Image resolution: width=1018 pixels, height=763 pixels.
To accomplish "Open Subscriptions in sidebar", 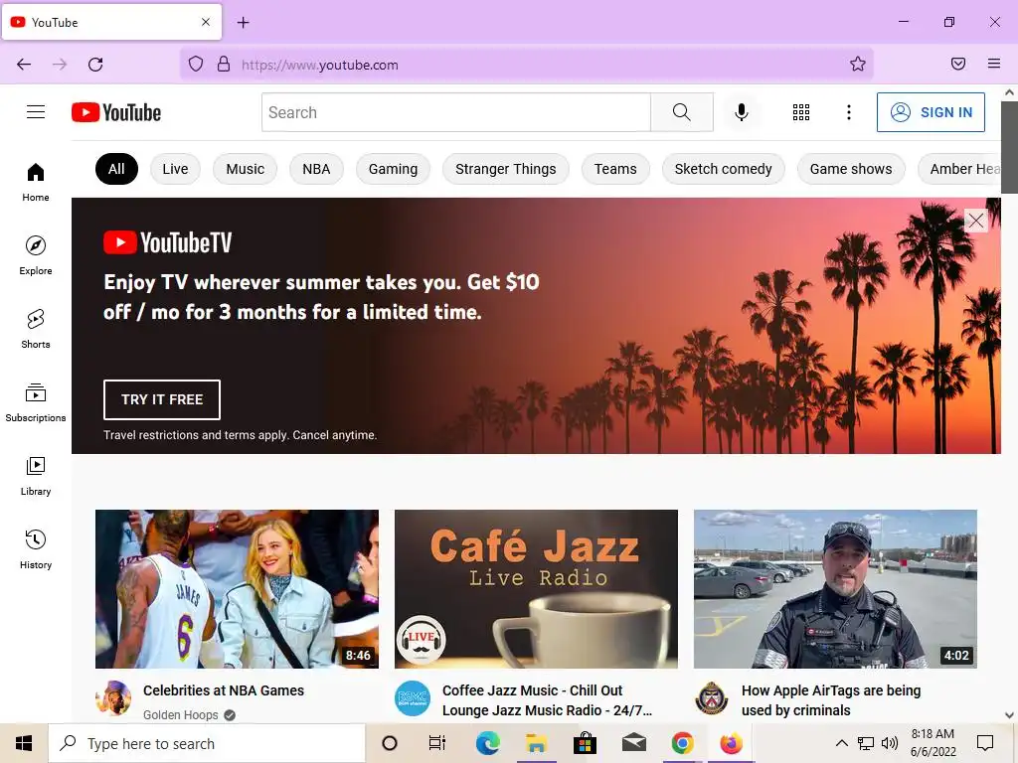I will [x=36, y=403].
